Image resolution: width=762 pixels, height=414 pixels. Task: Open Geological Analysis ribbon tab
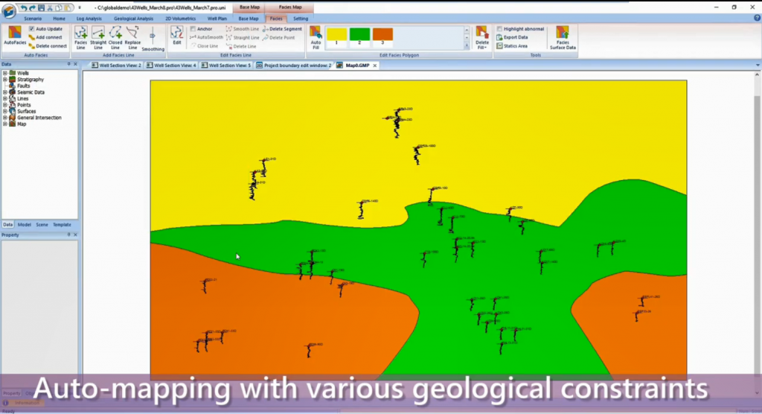point(133,19)
